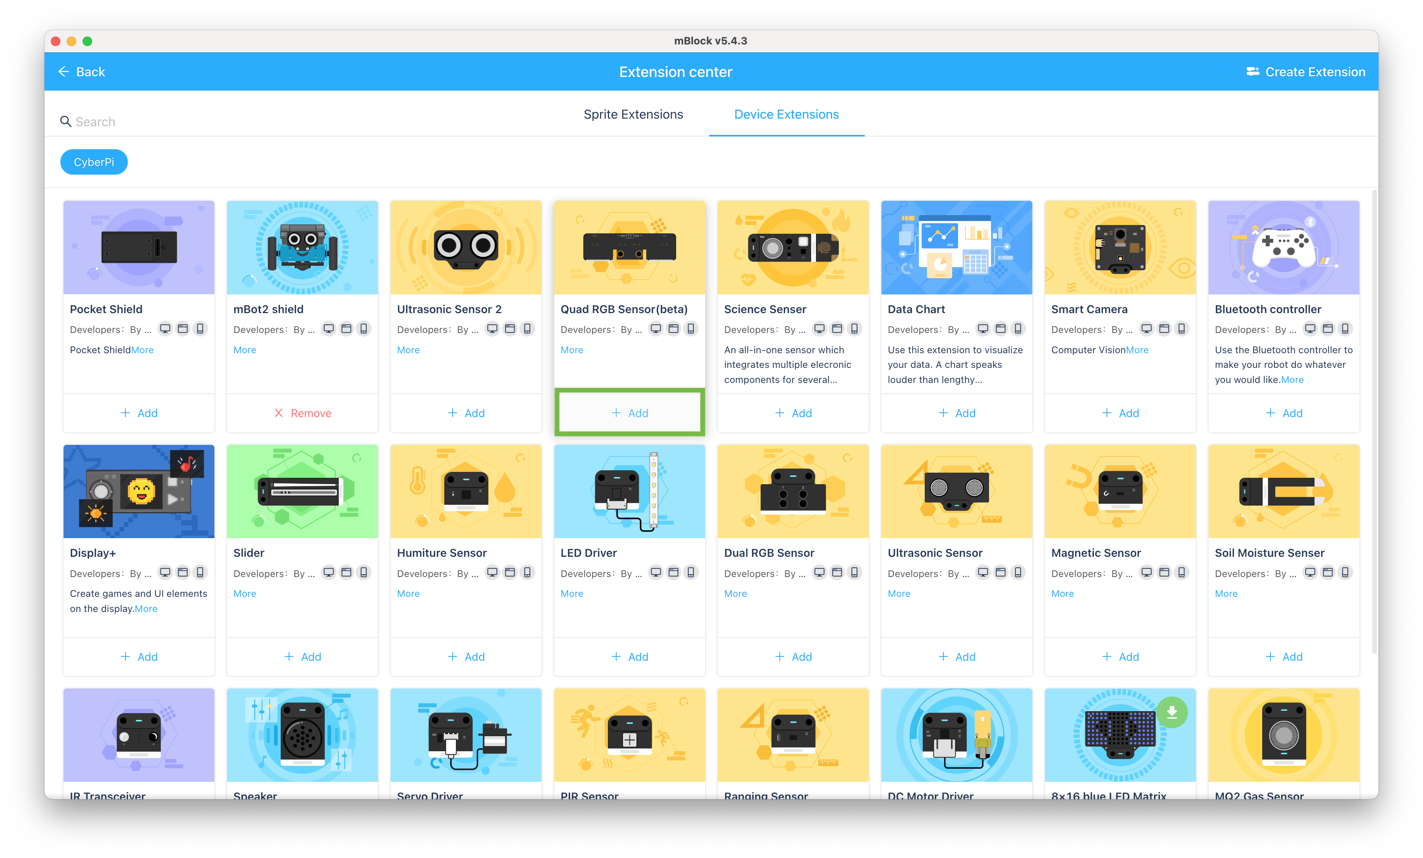This screenshot has width=1423, height=858.
Task: Add the Smart Camera extension
Action: coord(1120,413)
